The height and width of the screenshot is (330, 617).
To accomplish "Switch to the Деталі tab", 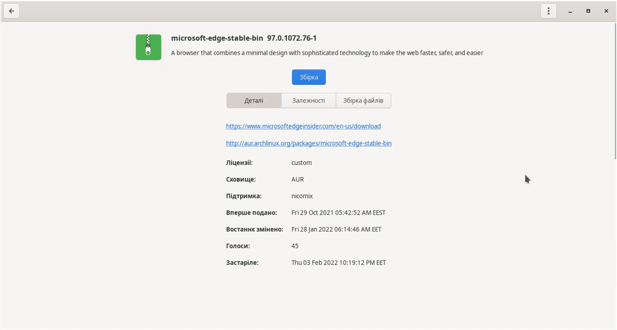I will (254, 101).
